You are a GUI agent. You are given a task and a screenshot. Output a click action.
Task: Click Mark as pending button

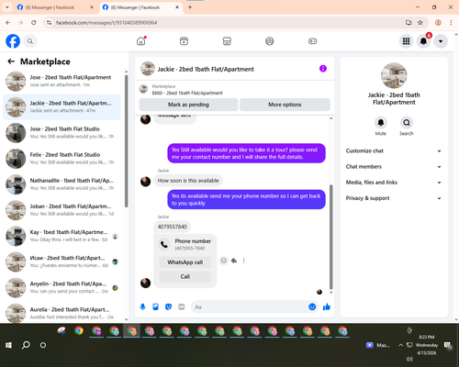[x=188, y=105]
